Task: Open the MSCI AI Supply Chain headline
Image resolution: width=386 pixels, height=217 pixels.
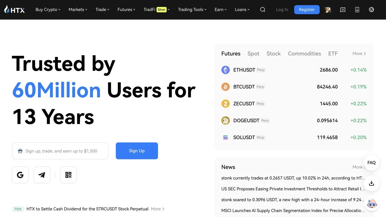Action: (x=293, y=211)
